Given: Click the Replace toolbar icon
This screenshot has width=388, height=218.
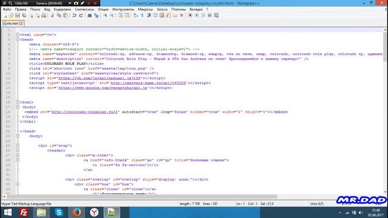Looking at the screenshot, I should [x=96, y=16].
